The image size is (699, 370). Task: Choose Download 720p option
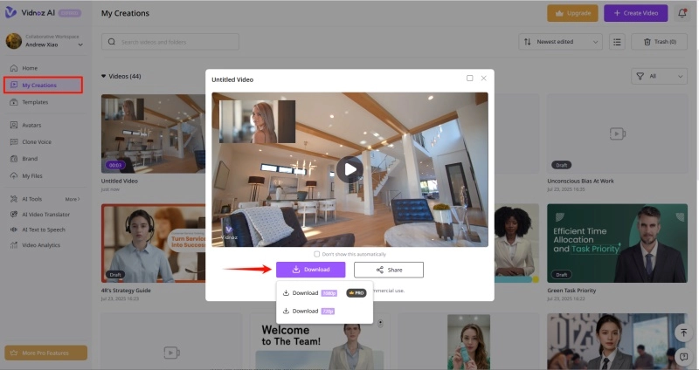309,312
